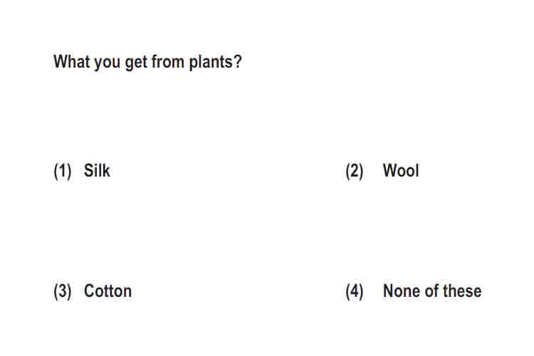Click the capital W in Wool
The image size is (534, 356).
(390, 170)
